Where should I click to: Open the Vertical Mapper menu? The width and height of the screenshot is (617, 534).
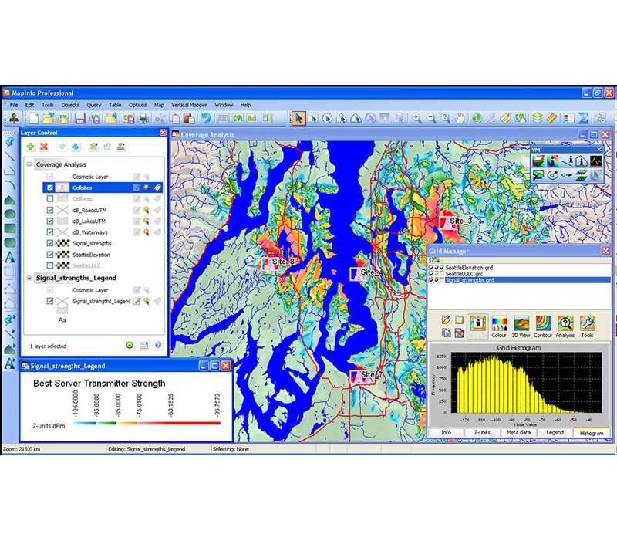189,105
